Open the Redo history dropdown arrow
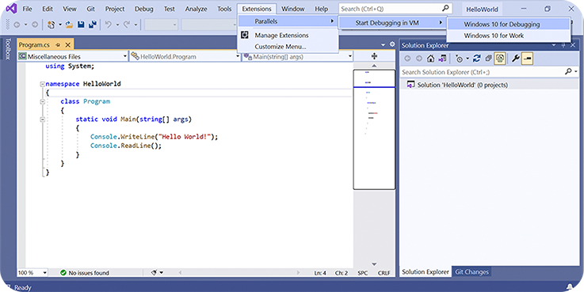The height and width of the screenshot is (292, 584). click(x=136, y=25)
